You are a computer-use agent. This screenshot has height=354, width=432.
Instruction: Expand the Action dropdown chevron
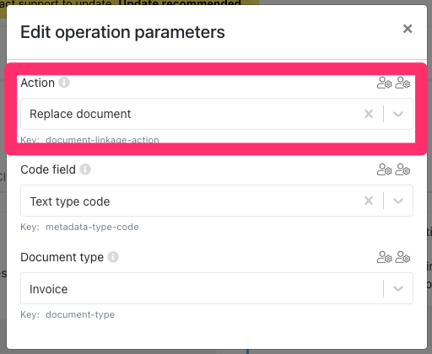pyautogui.click(x=398, y=114)
